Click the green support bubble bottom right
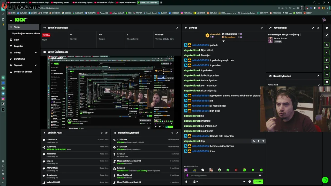 (325, 180)
